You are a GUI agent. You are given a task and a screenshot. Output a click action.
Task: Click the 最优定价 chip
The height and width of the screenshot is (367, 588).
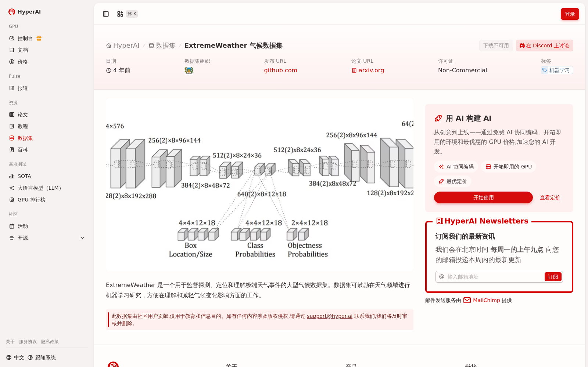tap(453, 181)
